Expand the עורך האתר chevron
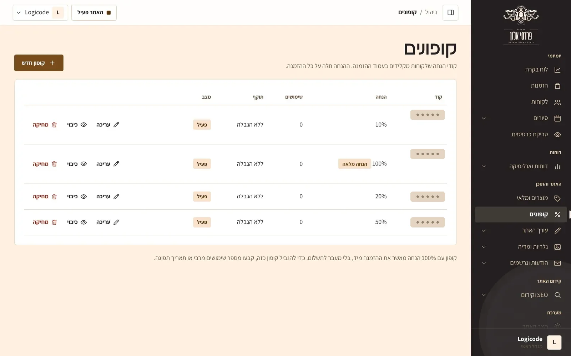 (x=484, y=231)
